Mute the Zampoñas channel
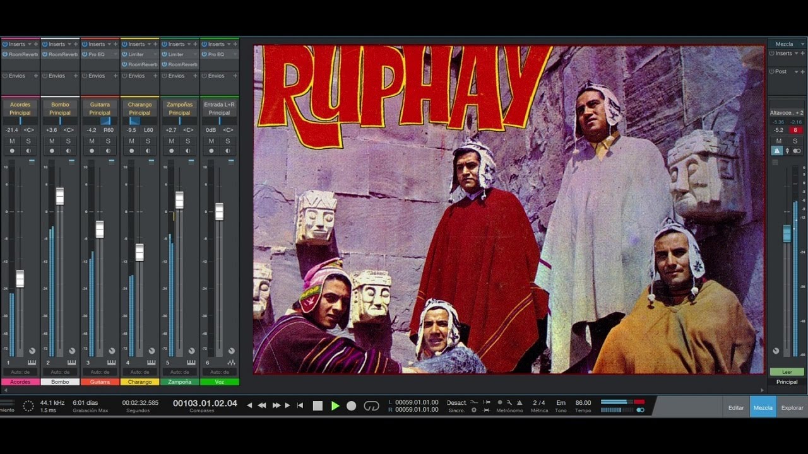The height and width of the screenshot is (454, 808). 171,141
